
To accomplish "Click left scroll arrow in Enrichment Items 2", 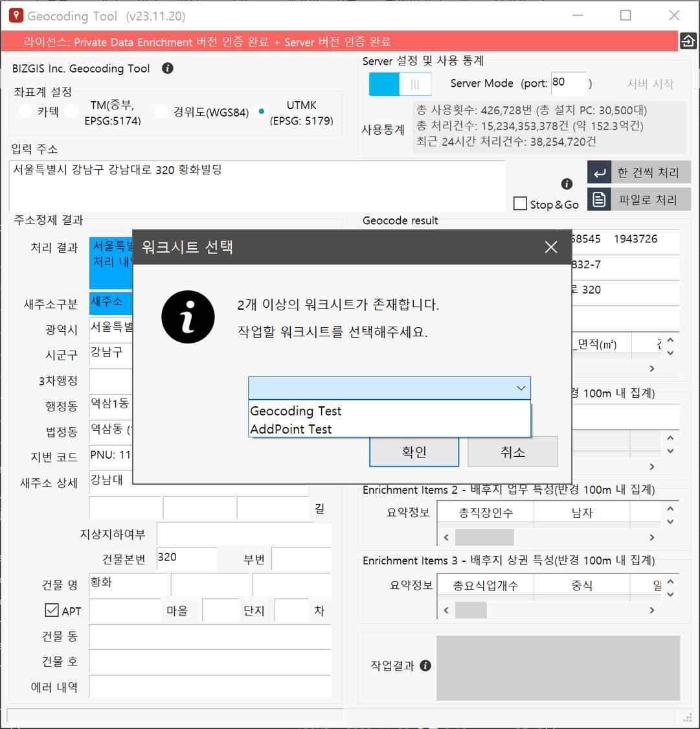I will (446, 537).
